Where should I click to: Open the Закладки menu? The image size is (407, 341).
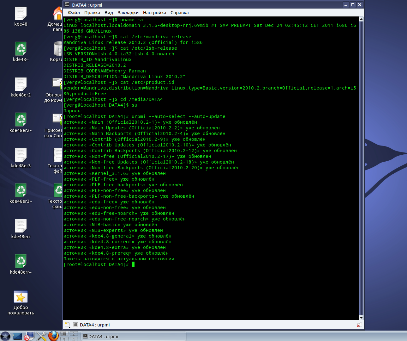click(128, 13)
